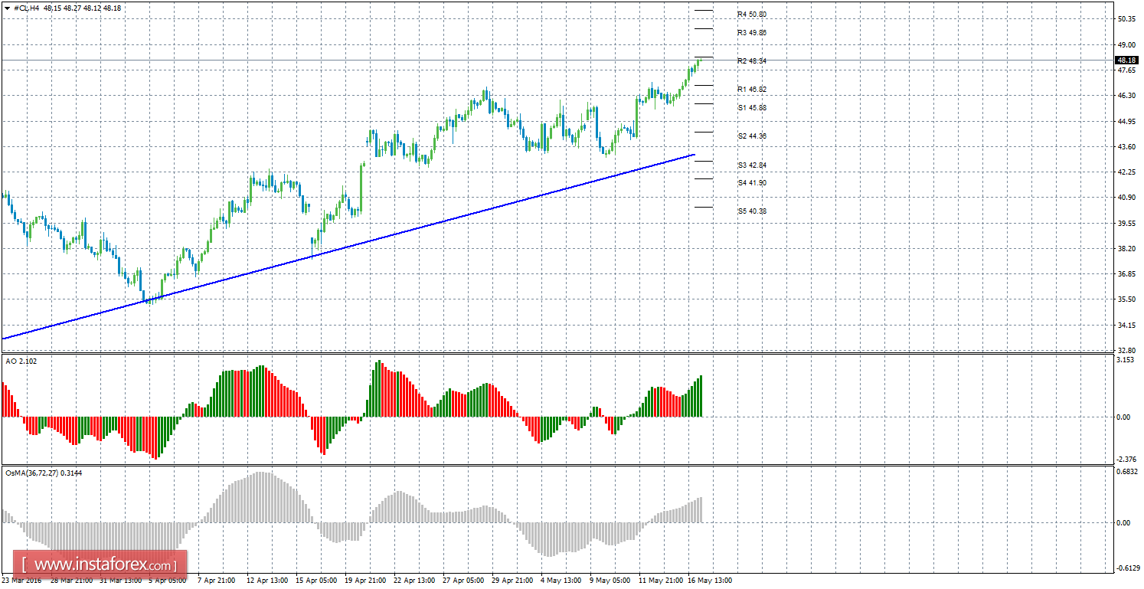
Task: Click the #CL,H4 chart symbol title
Action: click(28, 8)
